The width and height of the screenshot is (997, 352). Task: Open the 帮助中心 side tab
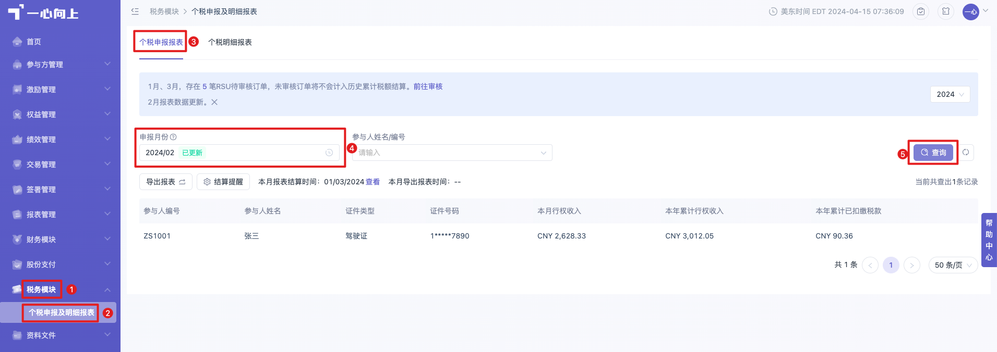point(989,240)
